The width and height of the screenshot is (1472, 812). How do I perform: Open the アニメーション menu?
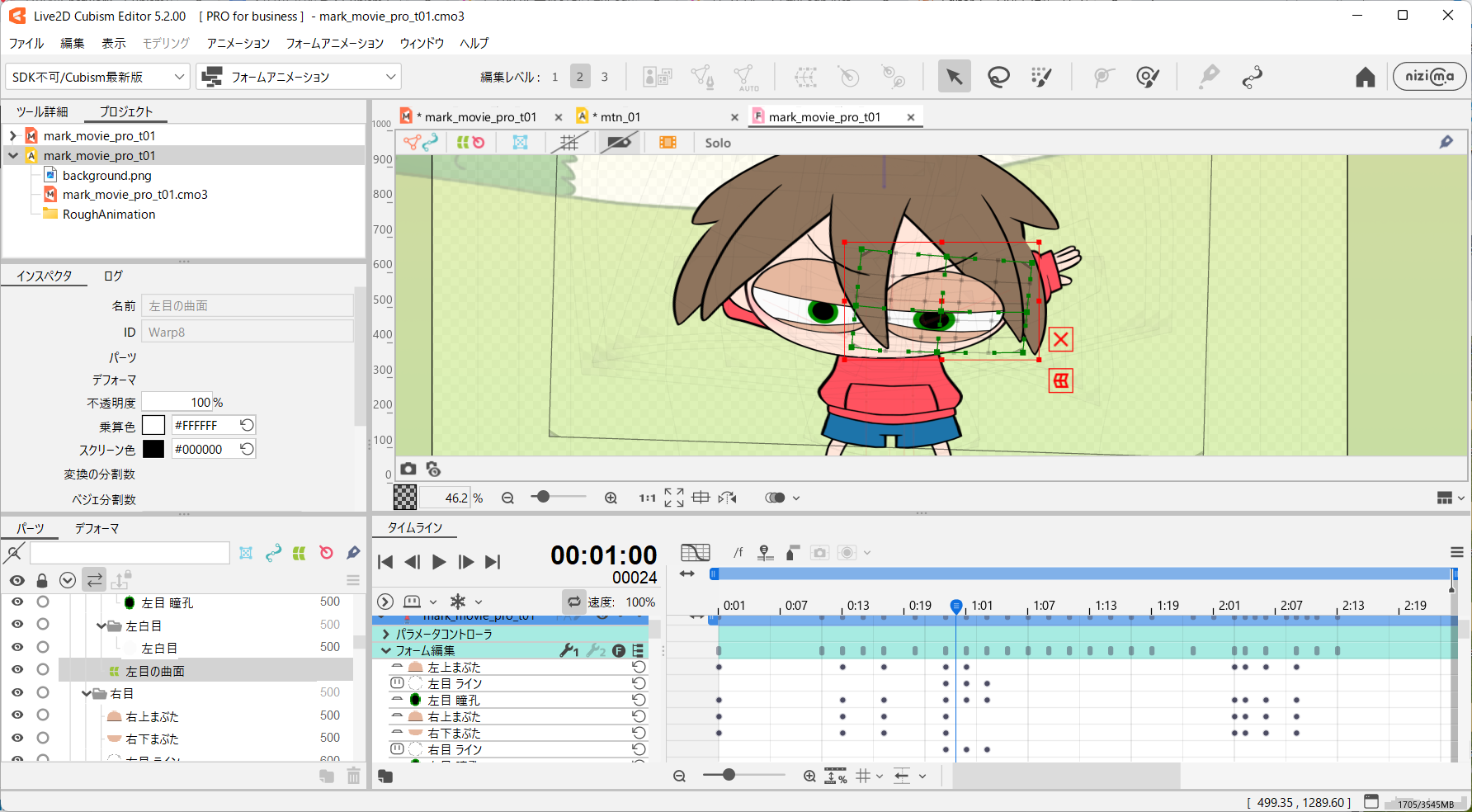coord(238,43)
